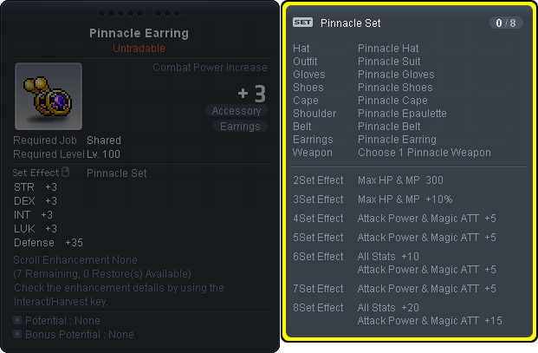Select Choose 1 Pinnacle Weapon entry
The image size is (538, 353).
pyautogui.click(x=424, y=153)
